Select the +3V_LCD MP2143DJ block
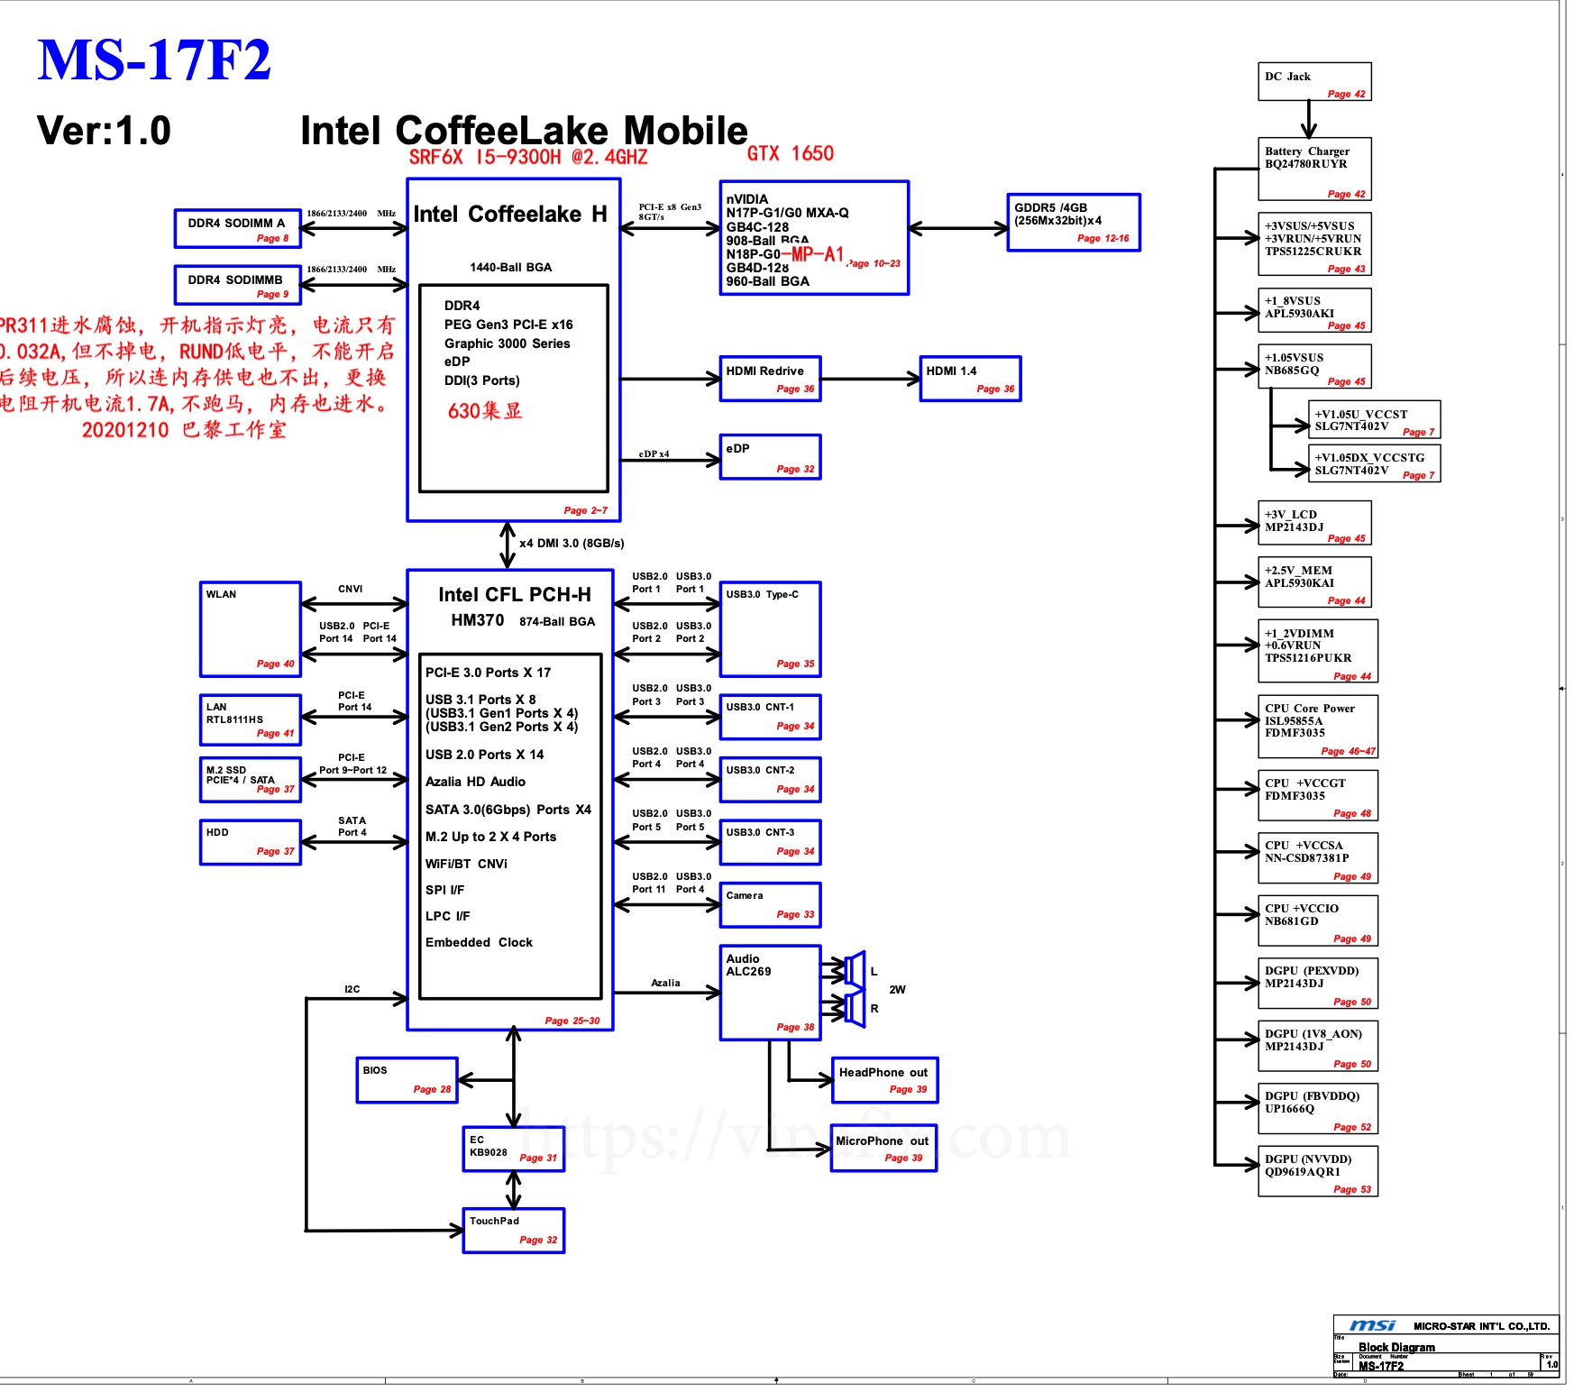 coord(1315,523)
